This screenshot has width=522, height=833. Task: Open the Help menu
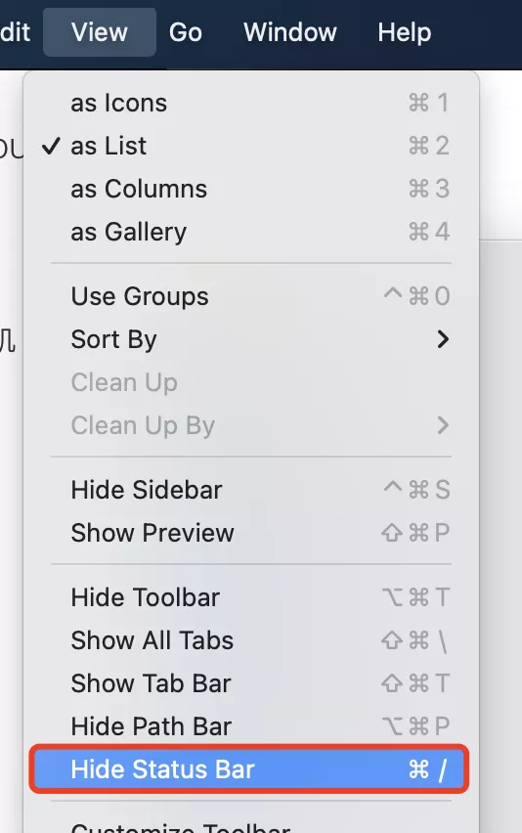(x=404, y=32)
